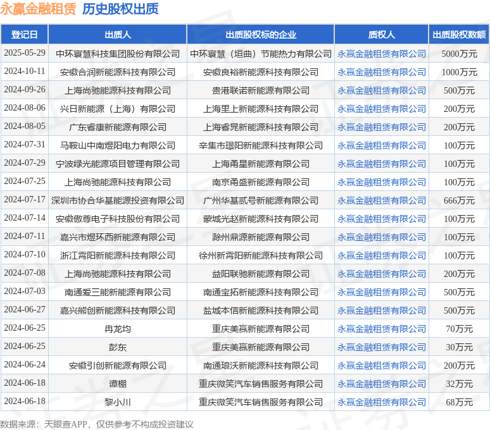The image size is (490, 430).
Task: Open 永赢金融租赁有限公司 link in 2024-07-17 row
Action: pyautogui.click(x=381, y=200)
